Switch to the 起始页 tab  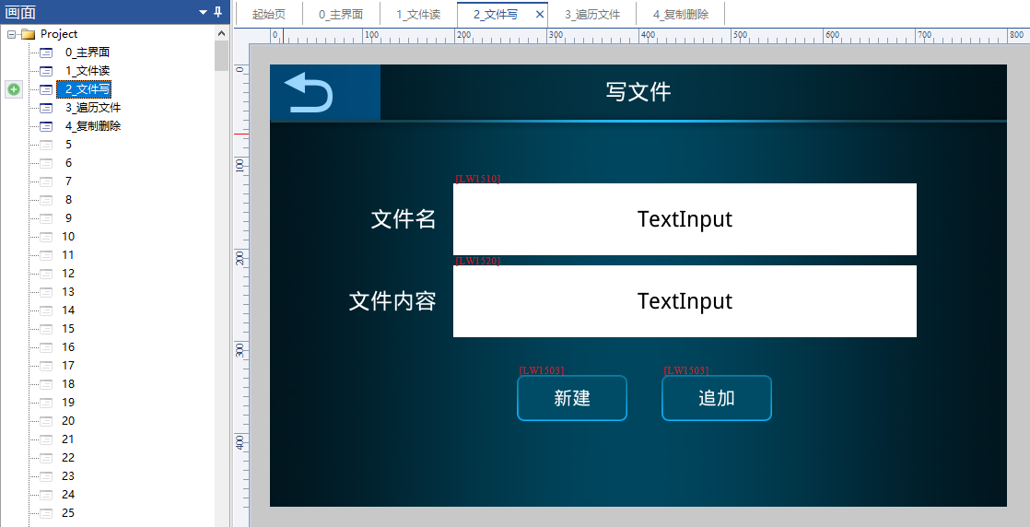pyautogui.click(x=269, y=15)
